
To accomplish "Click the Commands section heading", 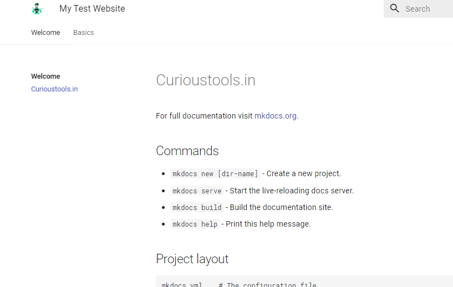I will pos(187,151).
